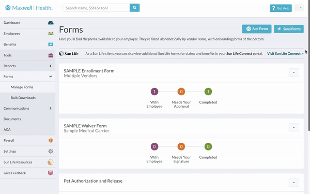Open ACA in the sidebar
This screenshot has width=310, height=194.
tap(27, 130)
